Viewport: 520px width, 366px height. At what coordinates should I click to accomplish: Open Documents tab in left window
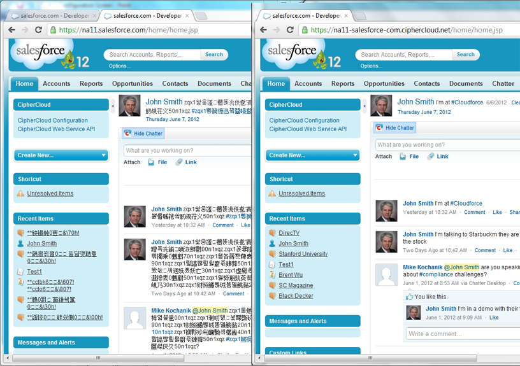click(214, 83)
